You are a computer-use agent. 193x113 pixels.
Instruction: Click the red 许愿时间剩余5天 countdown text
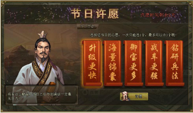pyautogui.click(x=158, y=15)
